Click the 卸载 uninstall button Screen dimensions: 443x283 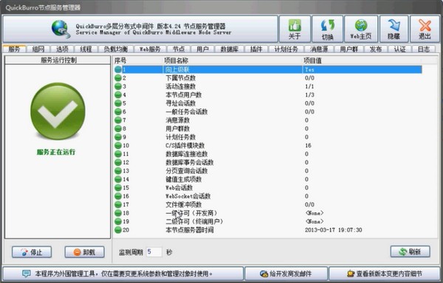click(x=84, y=252)
